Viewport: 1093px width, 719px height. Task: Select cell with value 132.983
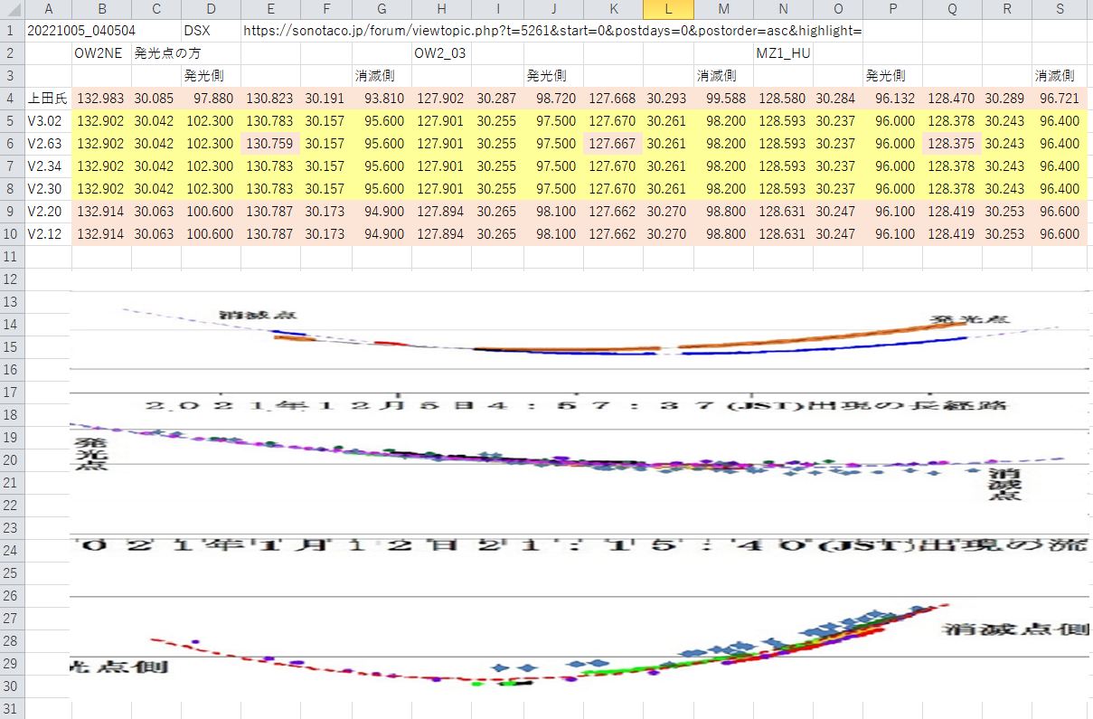[101, 98]
